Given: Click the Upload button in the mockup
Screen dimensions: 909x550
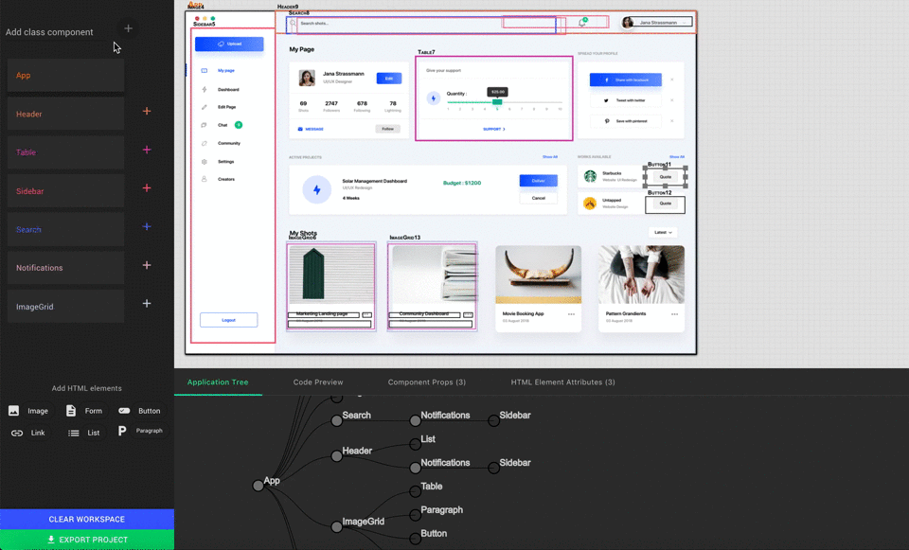Looking at the screenshot, I should click(x=229, y=44).
